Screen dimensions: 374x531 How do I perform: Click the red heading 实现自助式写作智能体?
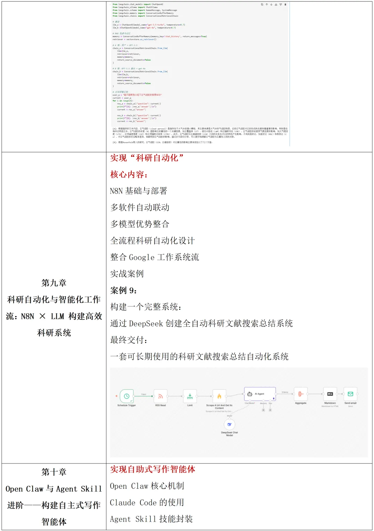[153, 469]
